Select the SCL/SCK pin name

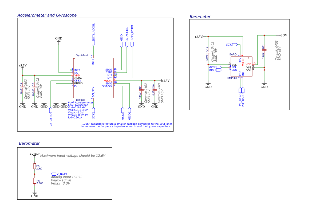pos(93,92)
